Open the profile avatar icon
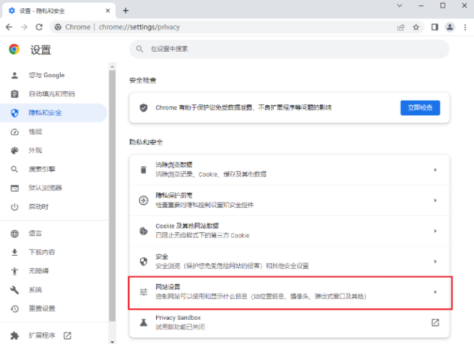474x344 pixels. [450, 27]
